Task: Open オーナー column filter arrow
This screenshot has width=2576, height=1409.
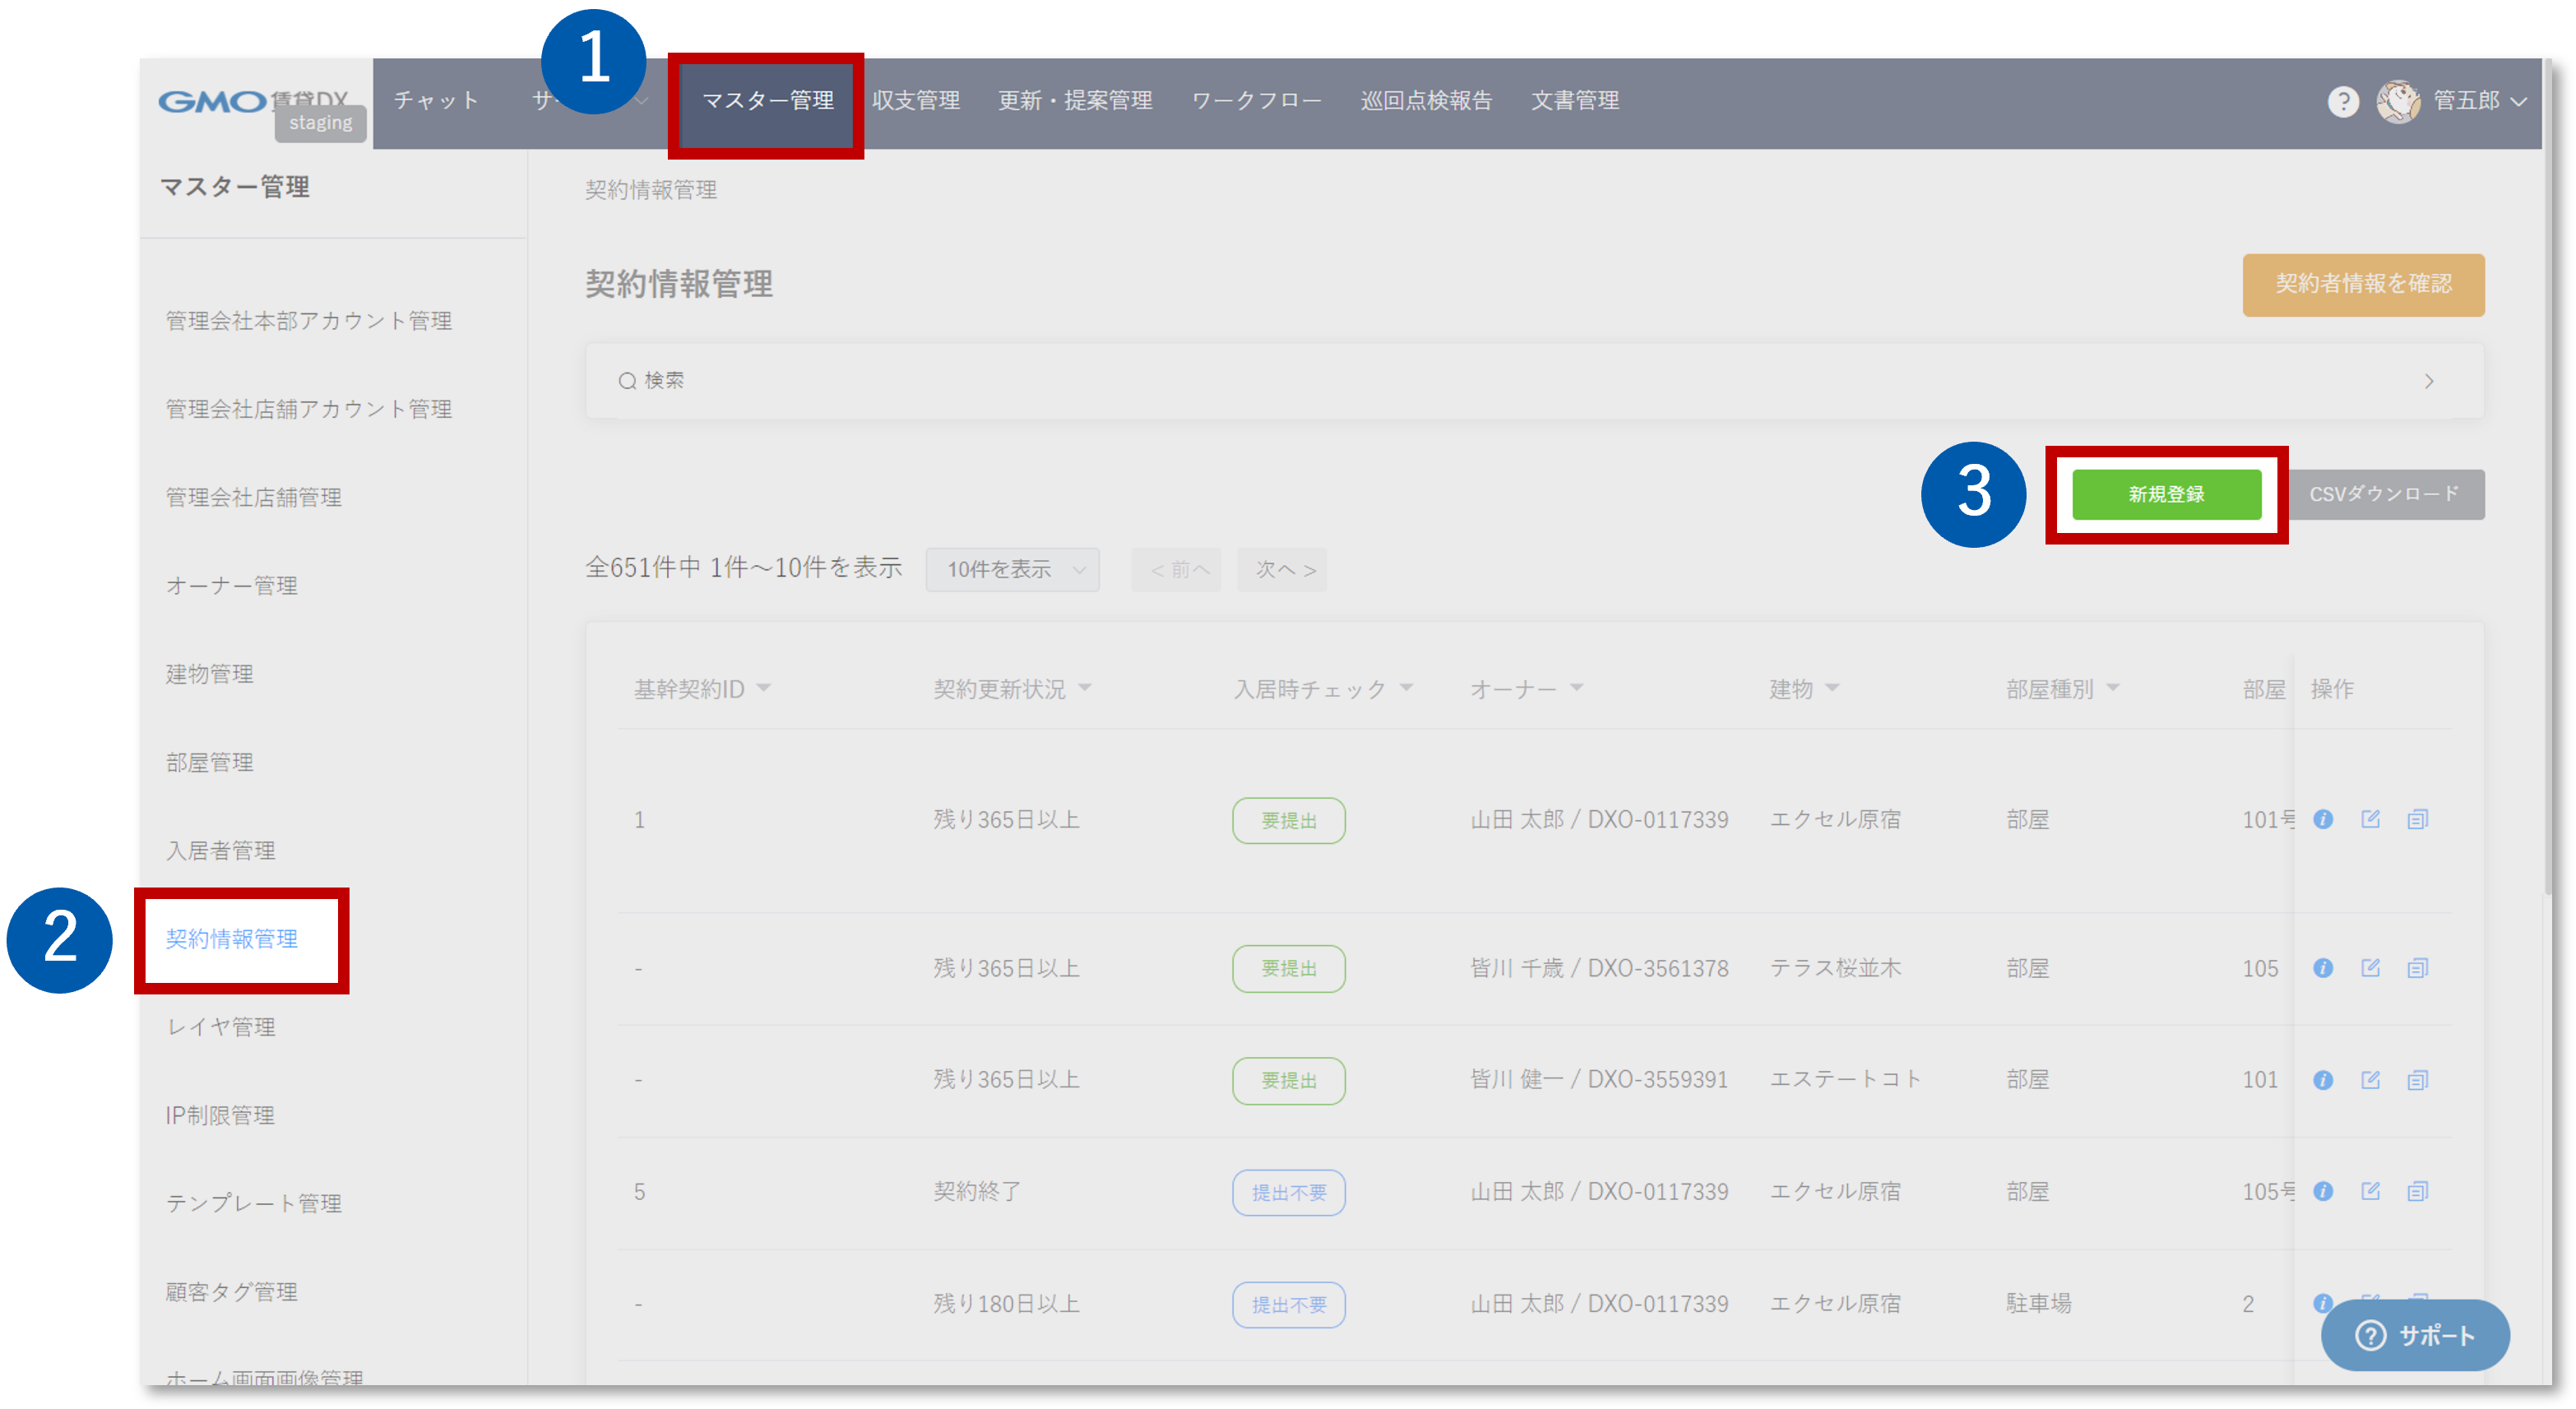Action: pyautogui.click(x=1576, y=688)
